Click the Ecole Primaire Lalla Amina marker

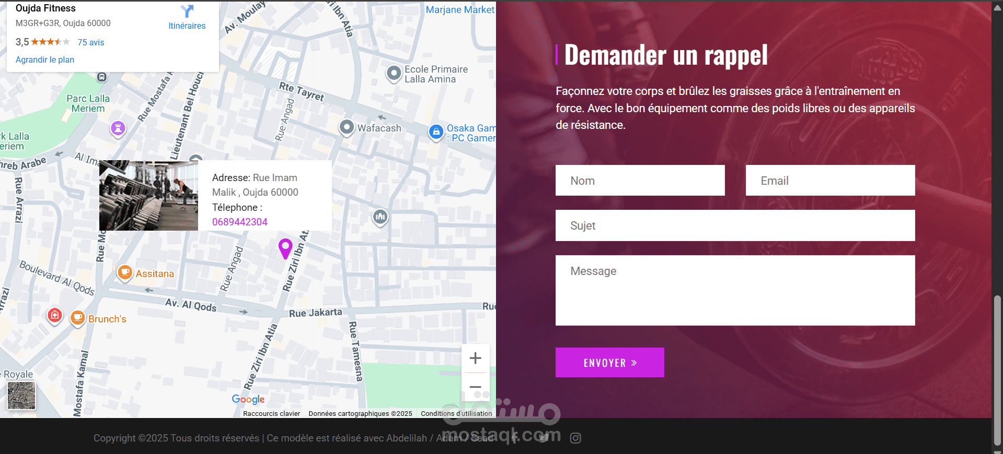click(x=394, y=74)
